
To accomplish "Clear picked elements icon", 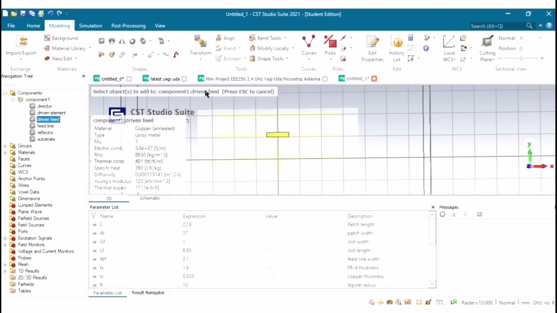I will coord(343,59).
